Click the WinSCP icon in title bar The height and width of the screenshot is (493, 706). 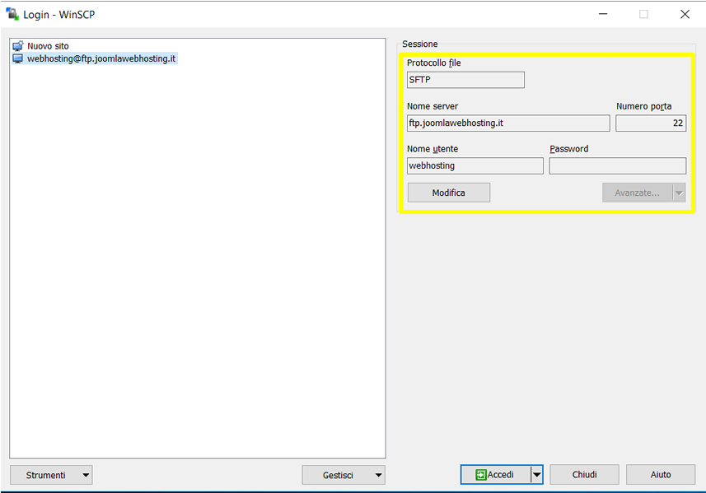pyautogui.click(x=12, y=15)
